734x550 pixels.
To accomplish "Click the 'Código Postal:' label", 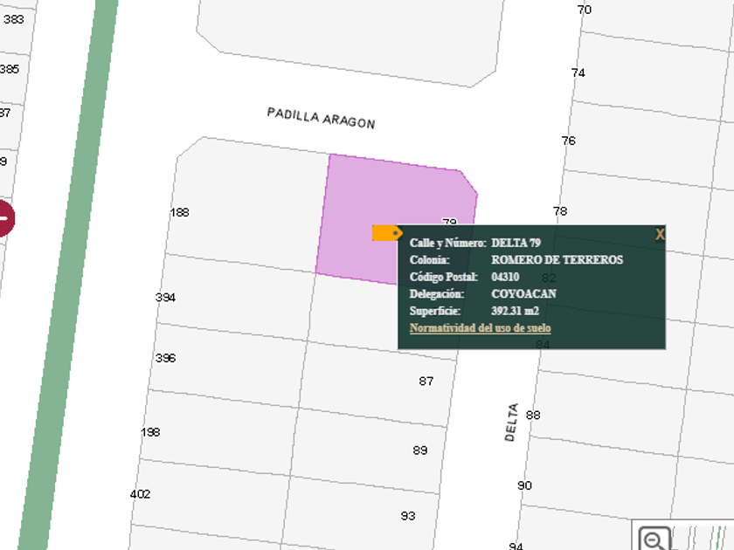I will [443, 277].
